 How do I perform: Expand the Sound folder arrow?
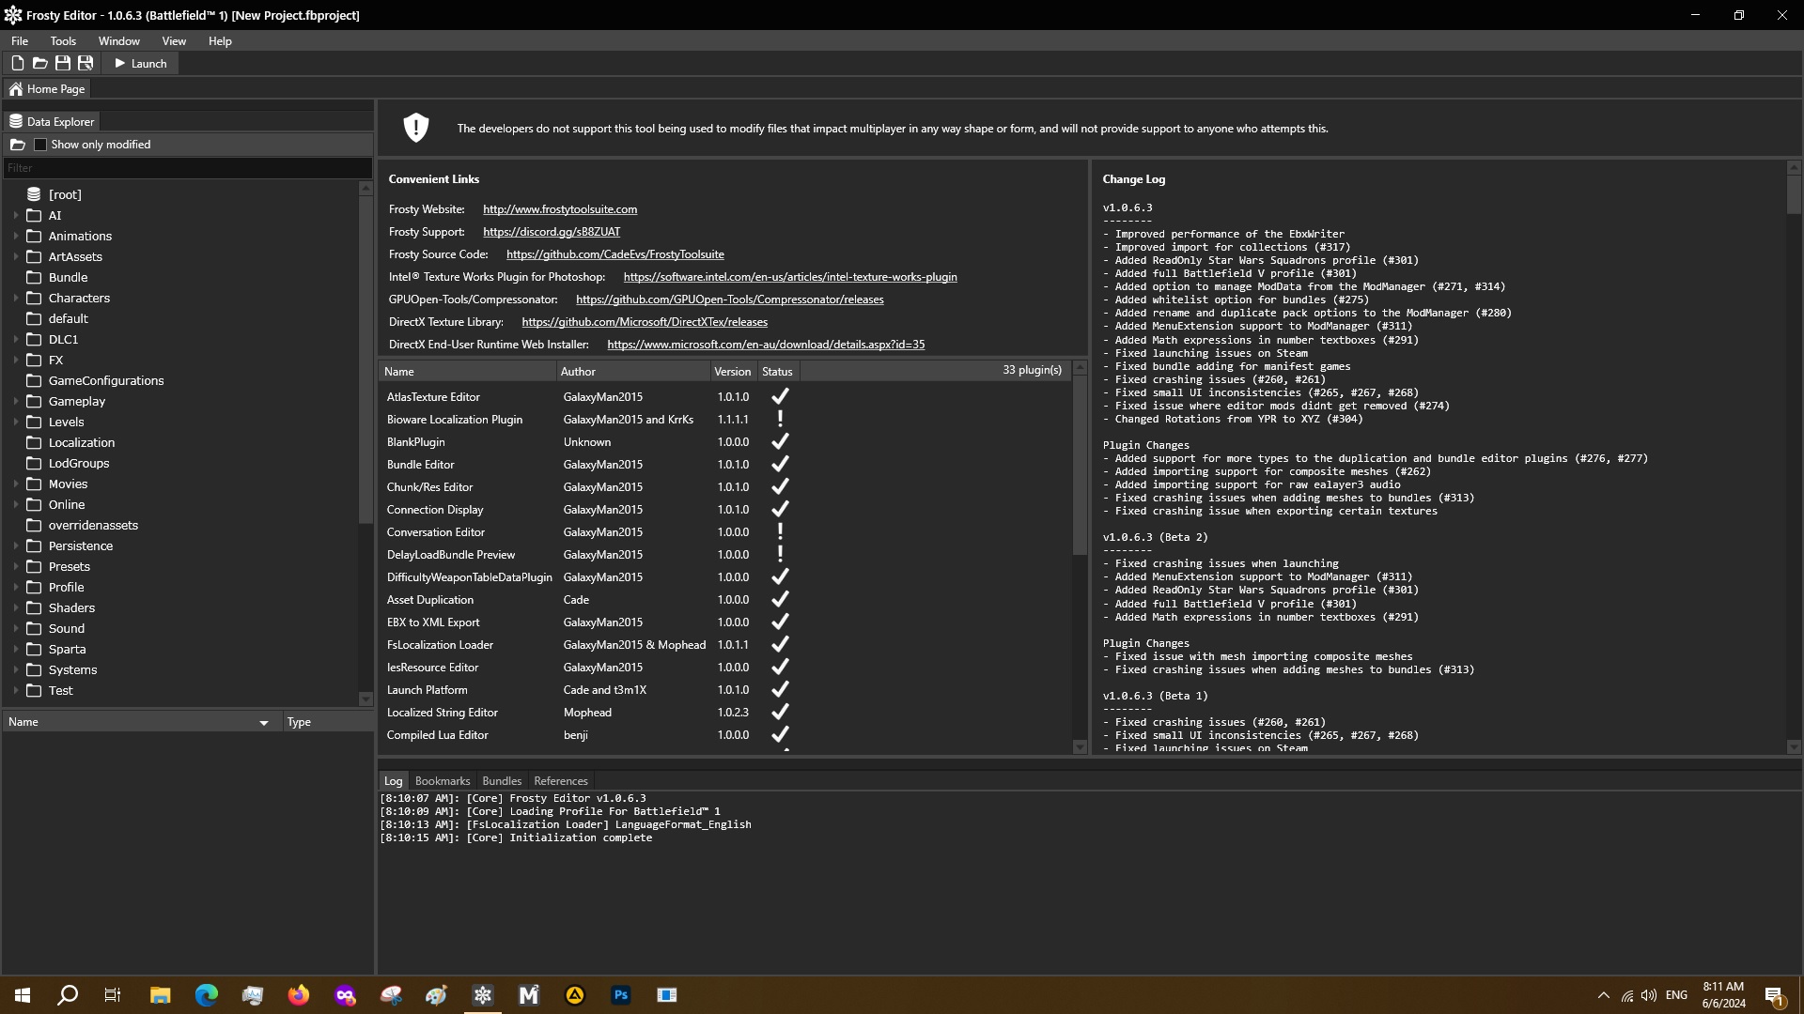coord(16,628)
